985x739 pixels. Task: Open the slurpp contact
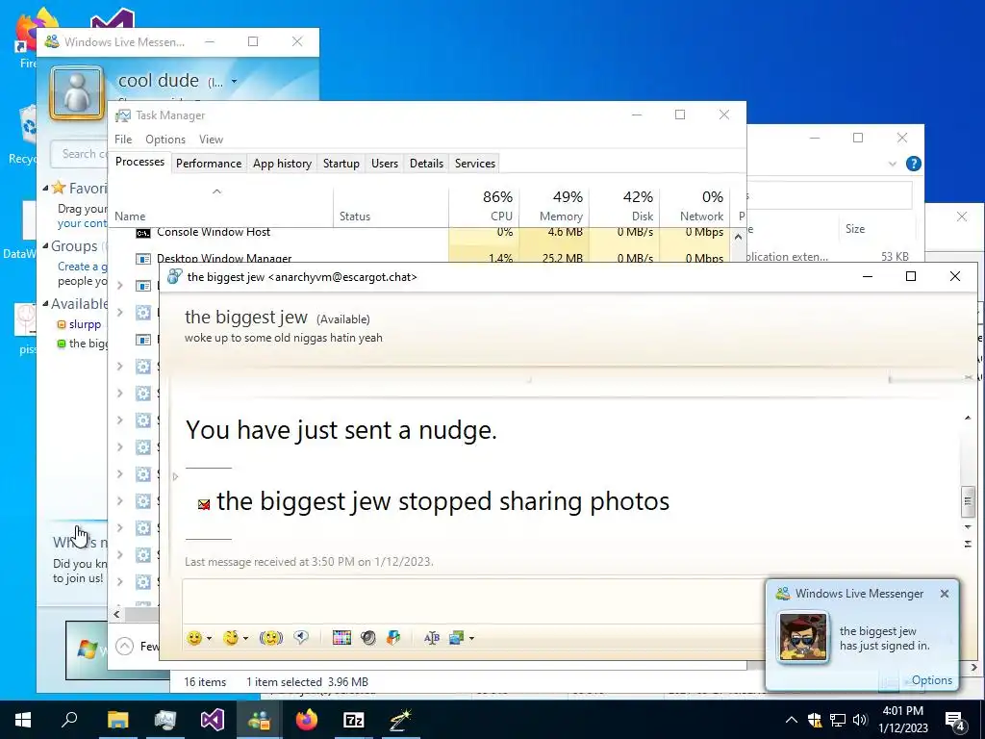(85, 325)
